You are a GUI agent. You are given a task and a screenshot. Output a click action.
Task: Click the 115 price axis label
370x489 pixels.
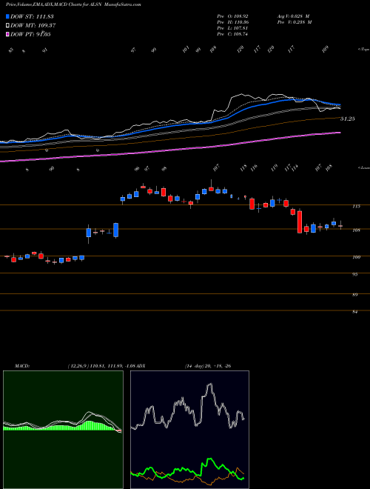[x=356, y=206]
